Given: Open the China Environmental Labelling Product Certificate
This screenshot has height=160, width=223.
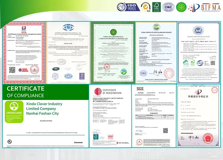Looking at the screenshot, I should [x=113, y=53].
